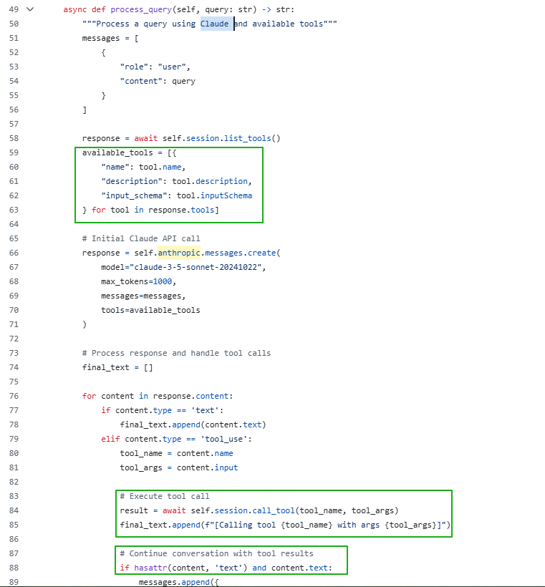This screenshot has width=545, height=587.
Task: Click the 'text' string on line 77
Action: pos(205,410)
